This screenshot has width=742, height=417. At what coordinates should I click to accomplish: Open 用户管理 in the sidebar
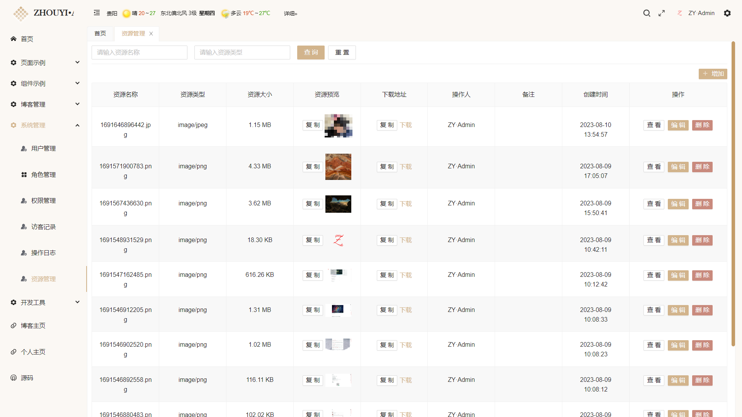(43, 148)
